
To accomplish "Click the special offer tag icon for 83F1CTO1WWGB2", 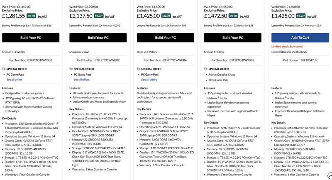I will pos(205,69).
